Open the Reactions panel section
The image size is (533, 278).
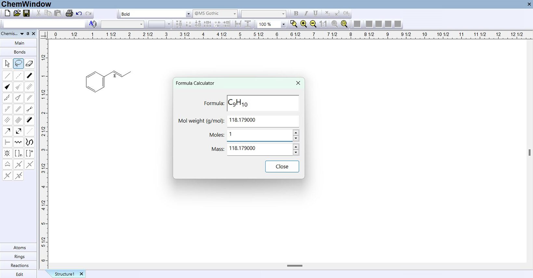(x=19, y=265)
